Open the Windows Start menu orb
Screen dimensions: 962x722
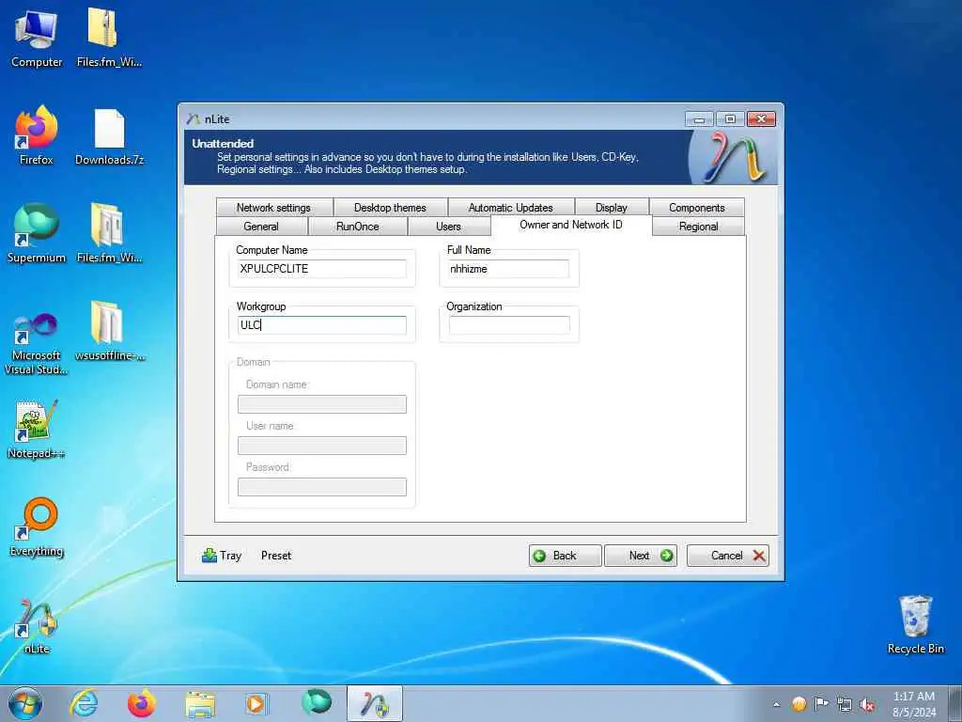coord(25,703)
